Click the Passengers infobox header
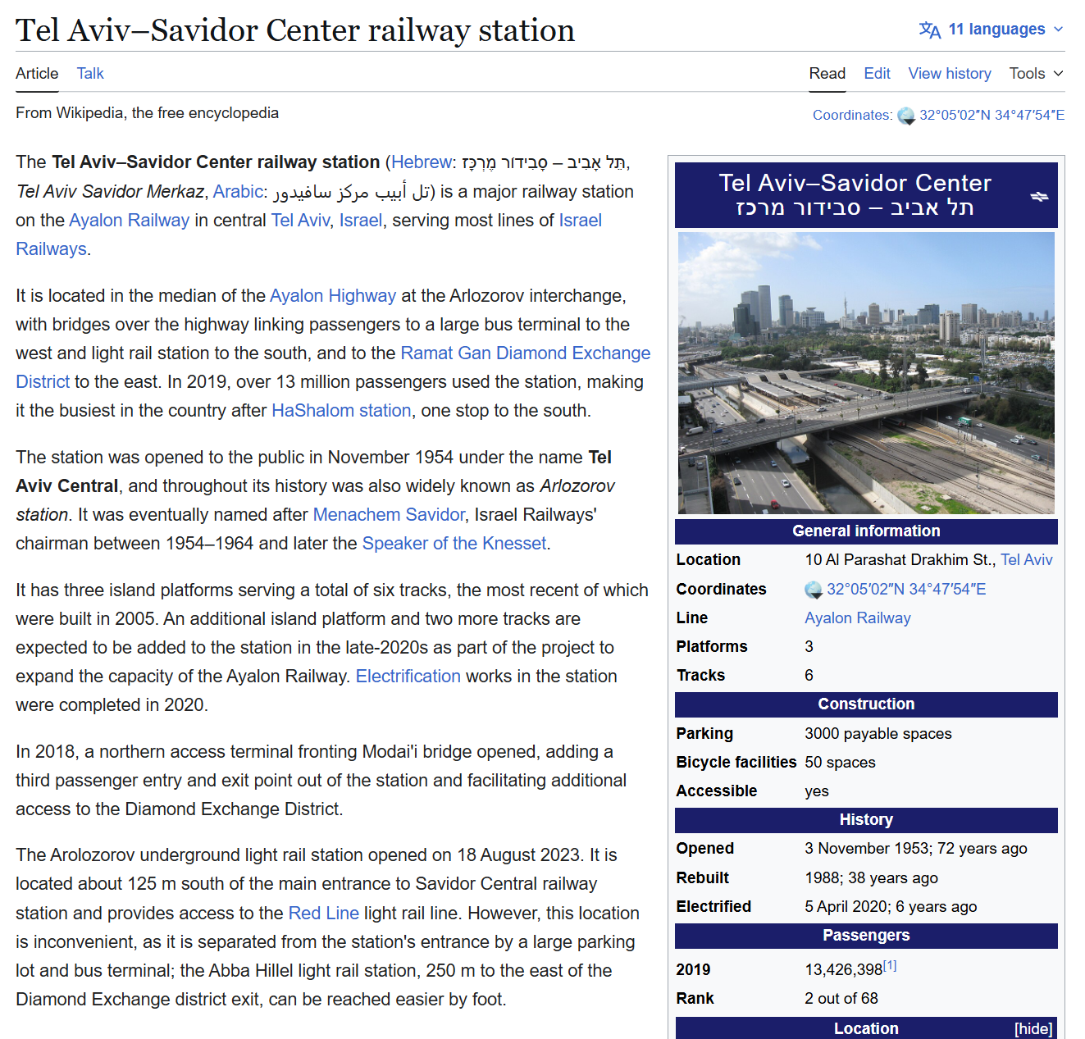This screenshot has height=1039, width=1085. click(x=866, y=936)
